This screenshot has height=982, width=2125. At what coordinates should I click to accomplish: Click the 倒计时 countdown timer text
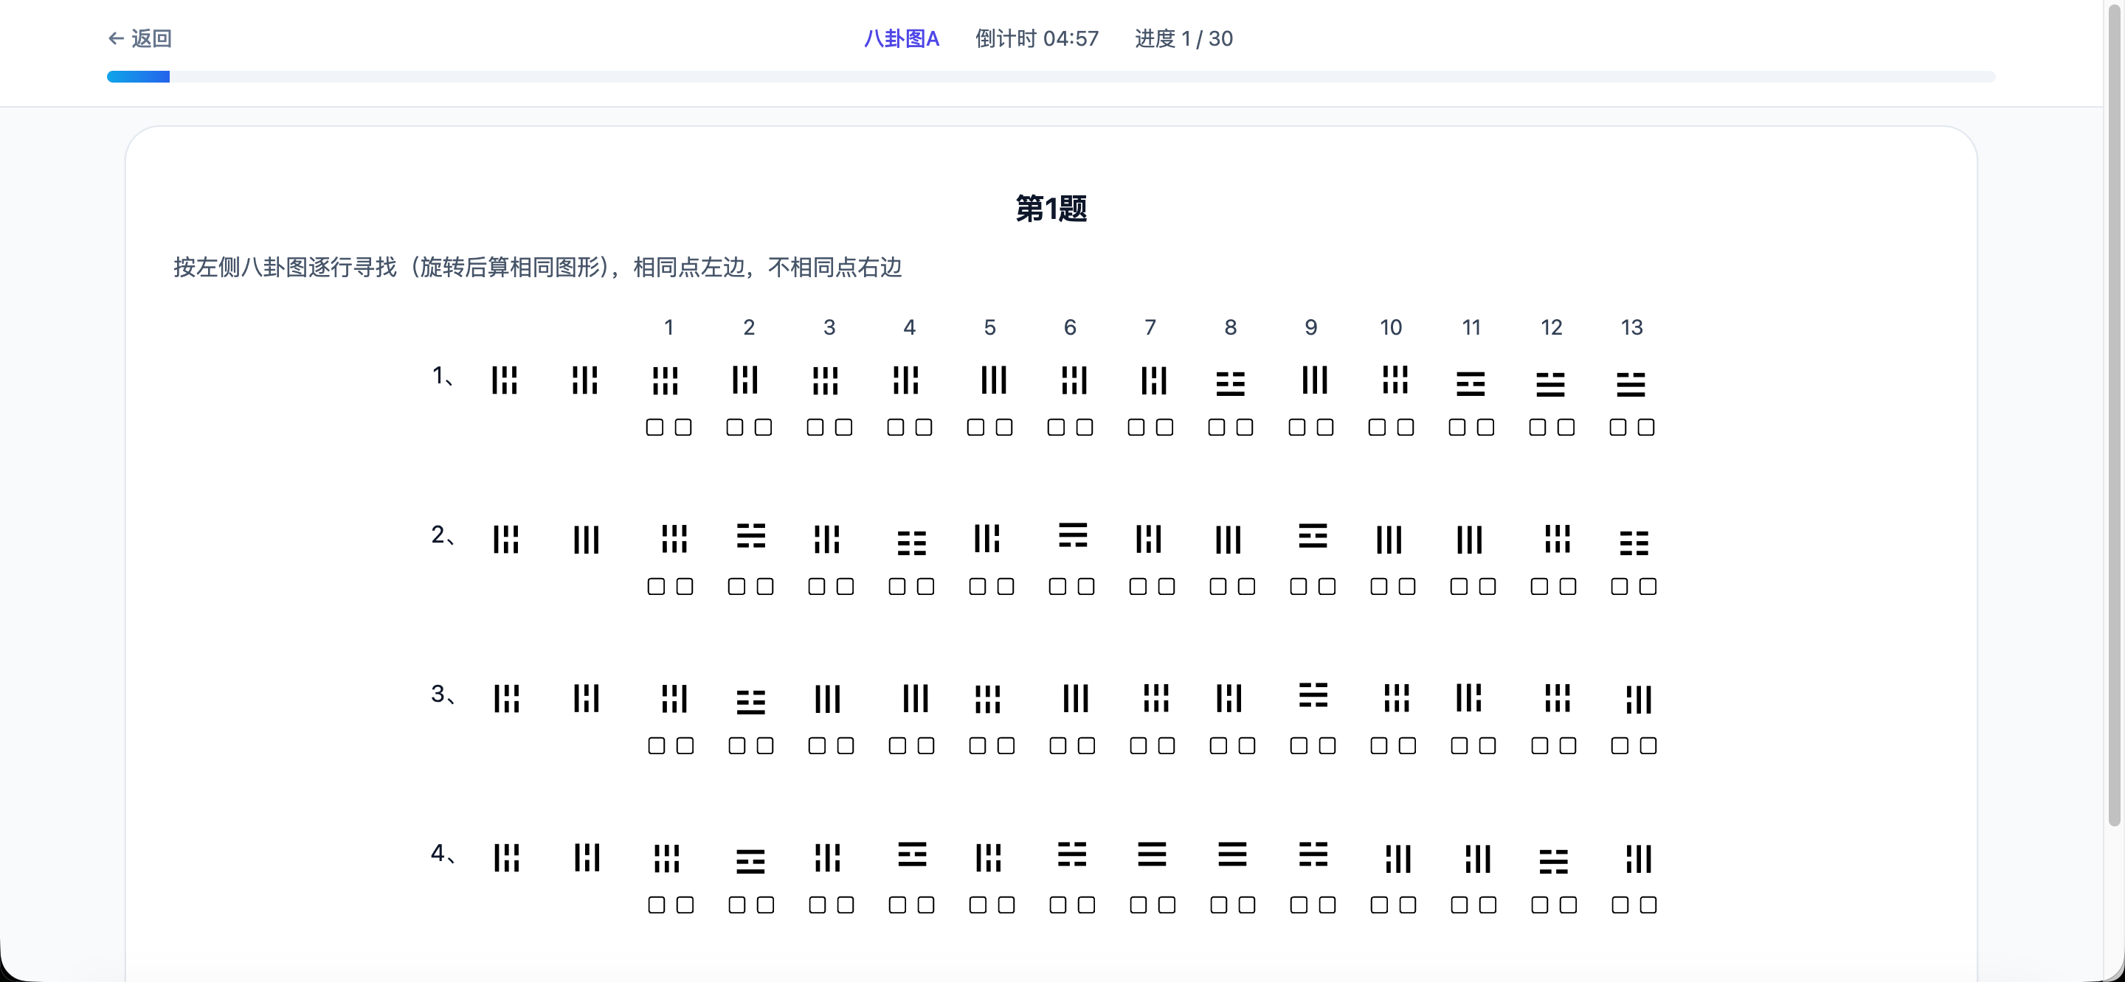(x=1037, y=38)
